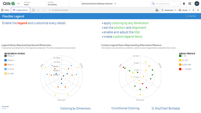Click the user profile avatar
This screenshot has width=201, height=113.
click(197, 3)
